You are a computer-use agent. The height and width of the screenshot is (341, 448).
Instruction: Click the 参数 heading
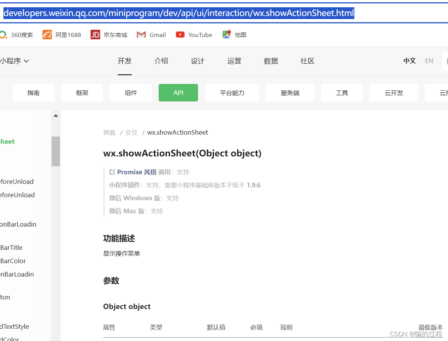point(111,281)
